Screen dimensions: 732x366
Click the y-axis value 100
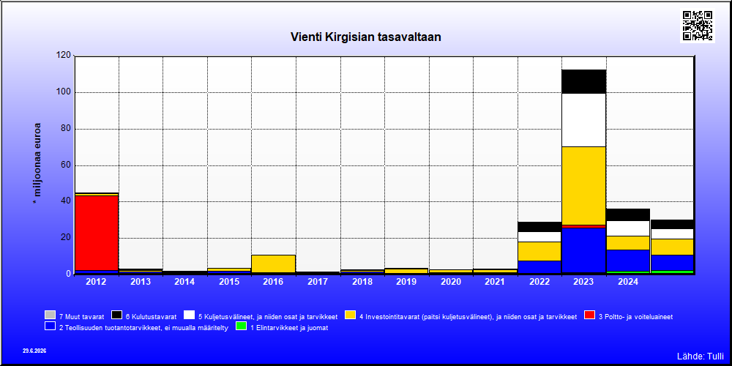[x=63, y=92]
